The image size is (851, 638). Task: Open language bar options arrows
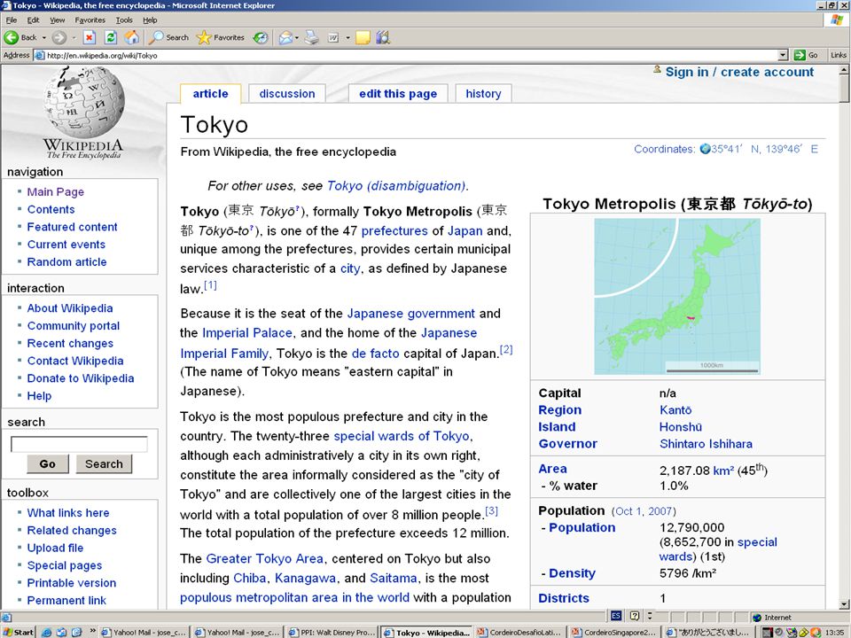649,616
